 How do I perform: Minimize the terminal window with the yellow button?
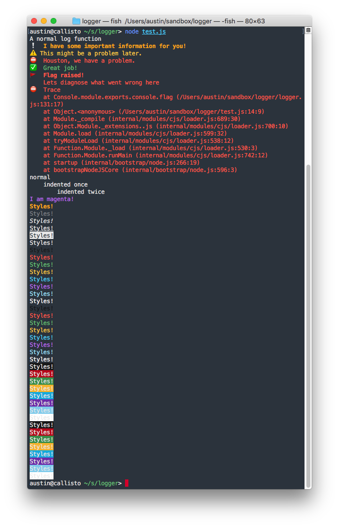(43, 21)
